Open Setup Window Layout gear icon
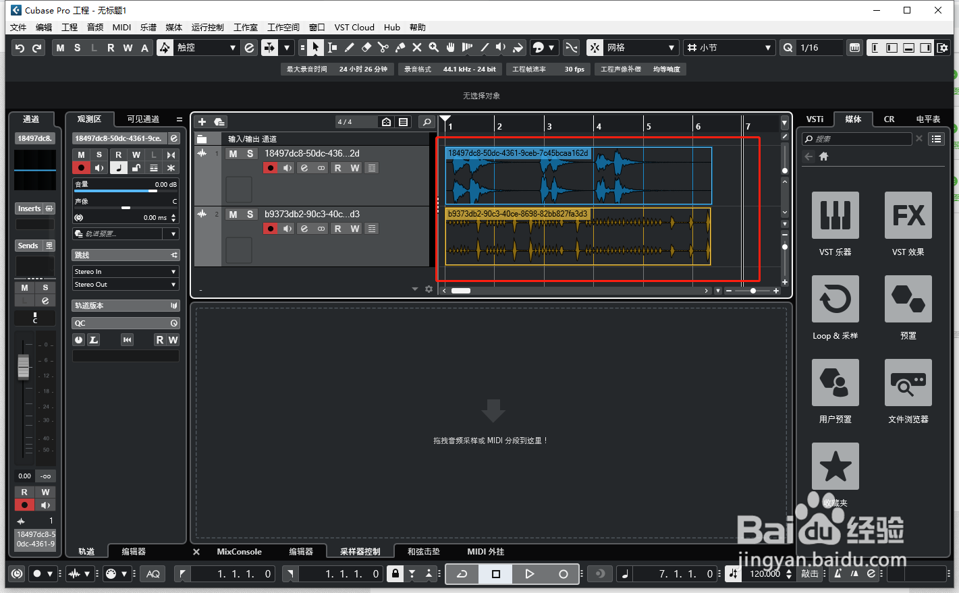Screen dimensions: 959x593 [943, 48]
